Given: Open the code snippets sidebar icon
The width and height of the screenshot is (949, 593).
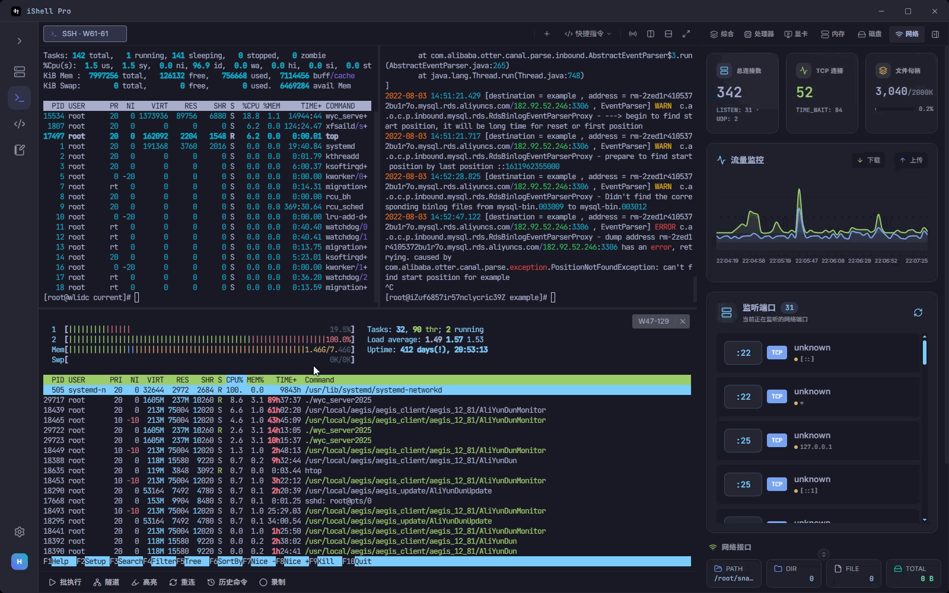Looking at the screenshot, I should (20, 124).
